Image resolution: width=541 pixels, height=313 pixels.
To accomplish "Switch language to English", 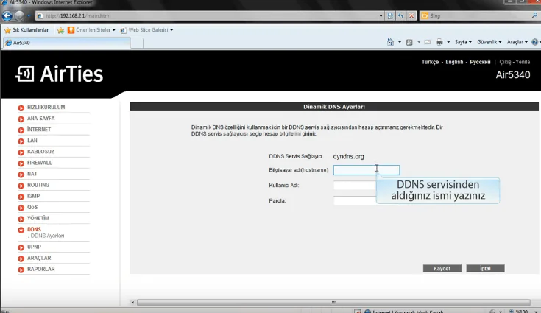I will tap(454, 62).
